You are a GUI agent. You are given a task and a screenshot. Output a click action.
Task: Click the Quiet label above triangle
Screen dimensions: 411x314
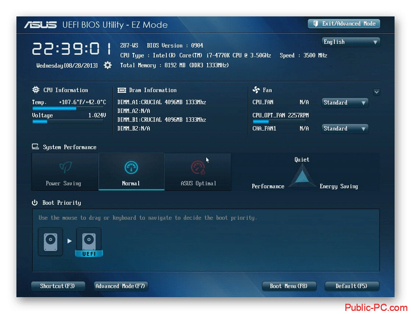click(x=302, y=160)
